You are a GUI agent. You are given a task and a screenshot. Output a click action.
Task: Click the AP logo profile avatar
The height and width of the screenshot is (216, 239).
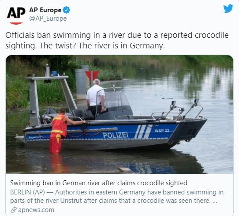click(x=16, y=14)
